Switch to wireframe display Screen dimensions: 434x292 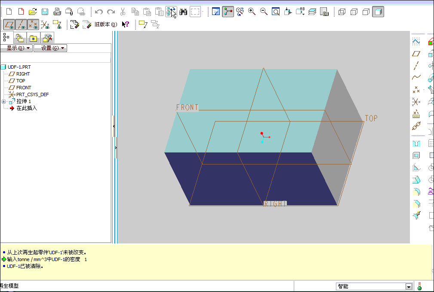pyautogui.click(x=342, y=12)
